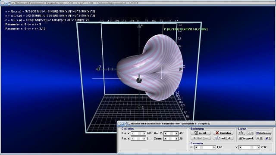Click the Beenden button with red X

(223, 133)
